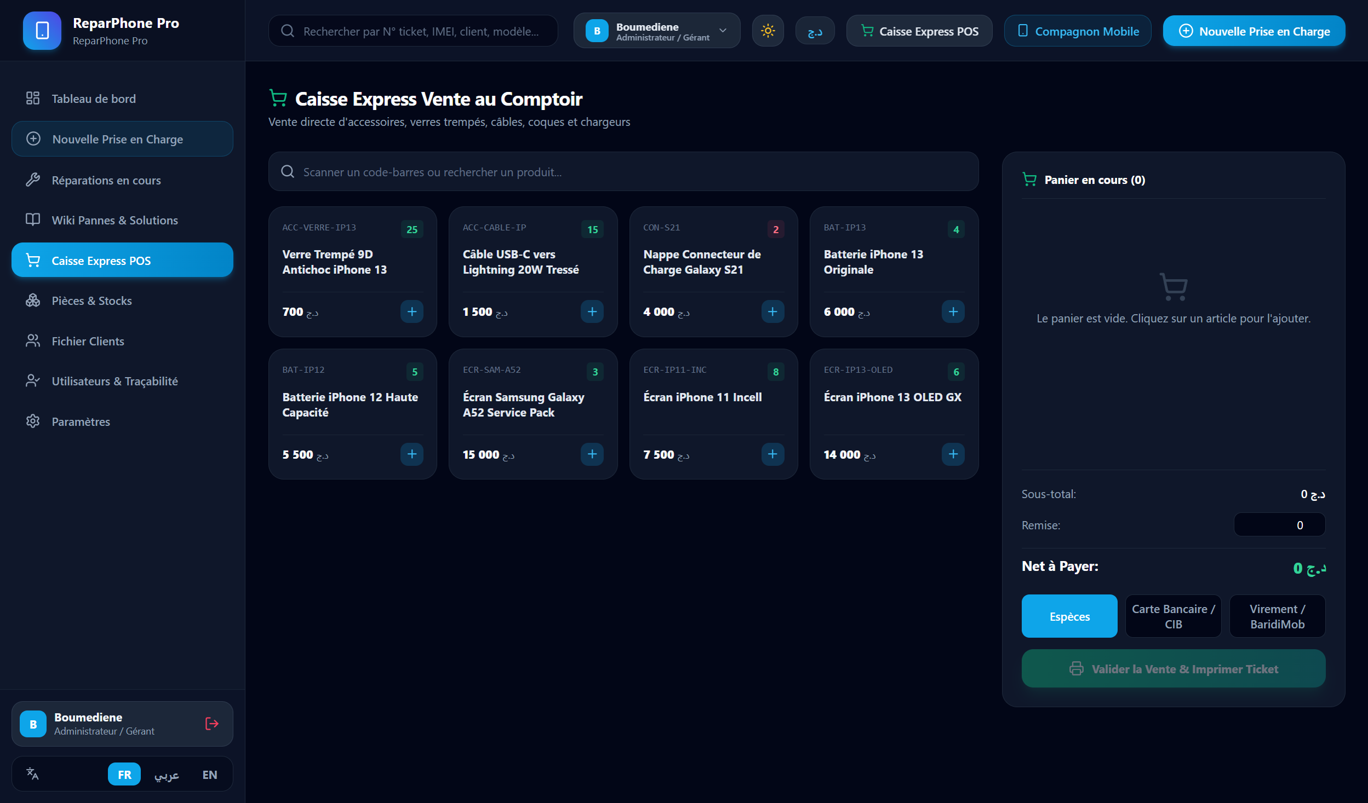The width and height of the screenshot is (1368, 803).
Task: Select Espèces payment method
Action: tap(1069, 616)
